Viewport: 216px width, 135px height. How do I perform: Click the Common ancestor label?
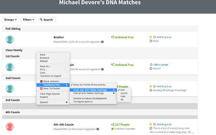coord(125,129)
